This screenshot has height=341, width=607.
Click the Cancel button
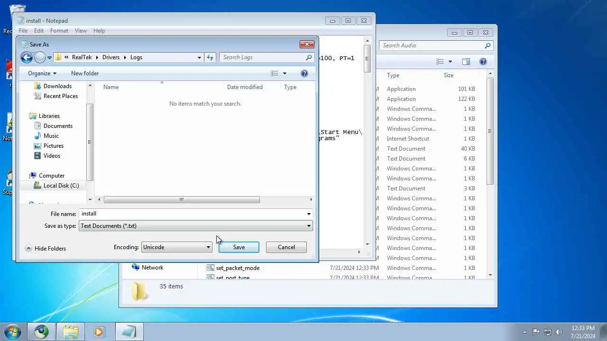(x=286, y=247)
